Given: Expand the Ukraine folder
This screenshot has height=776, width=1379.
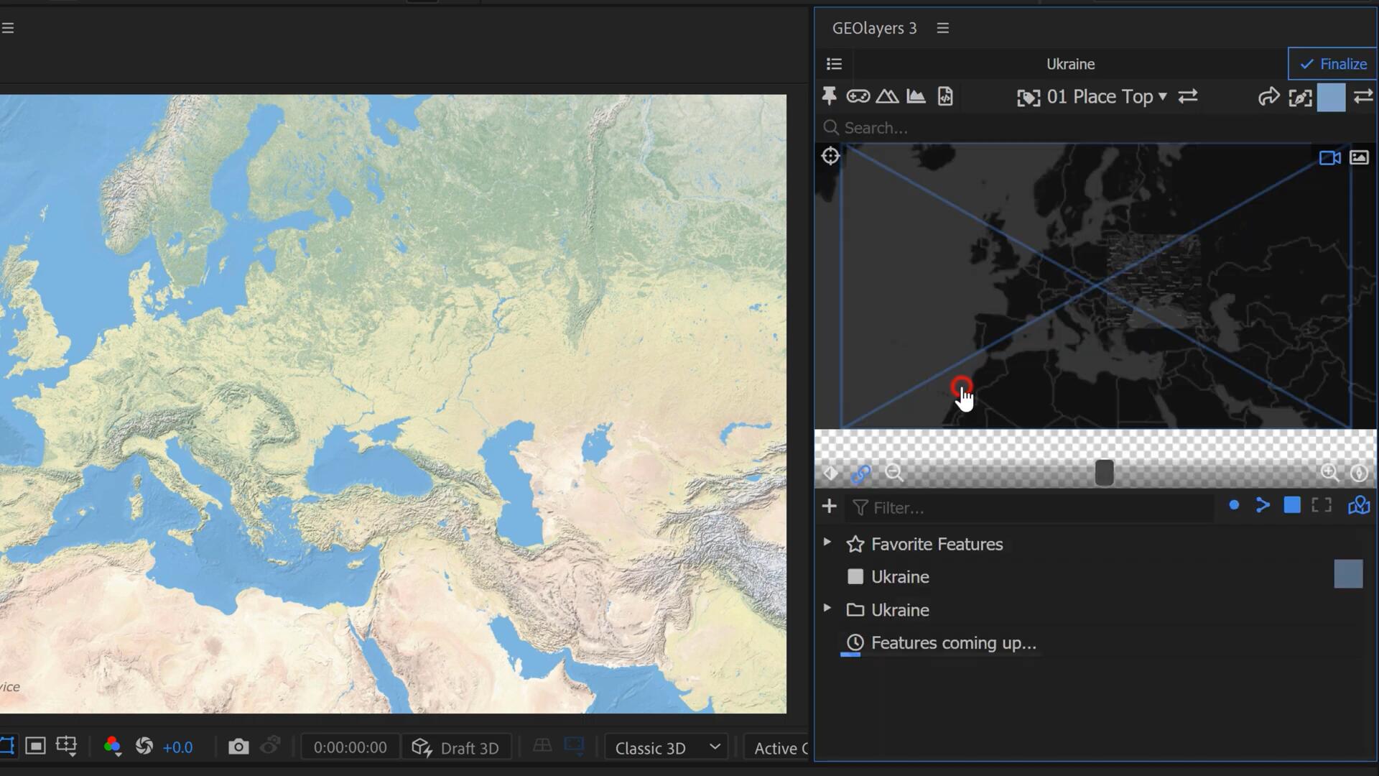Looking at the screenshot, I should (x=827, y=609).
